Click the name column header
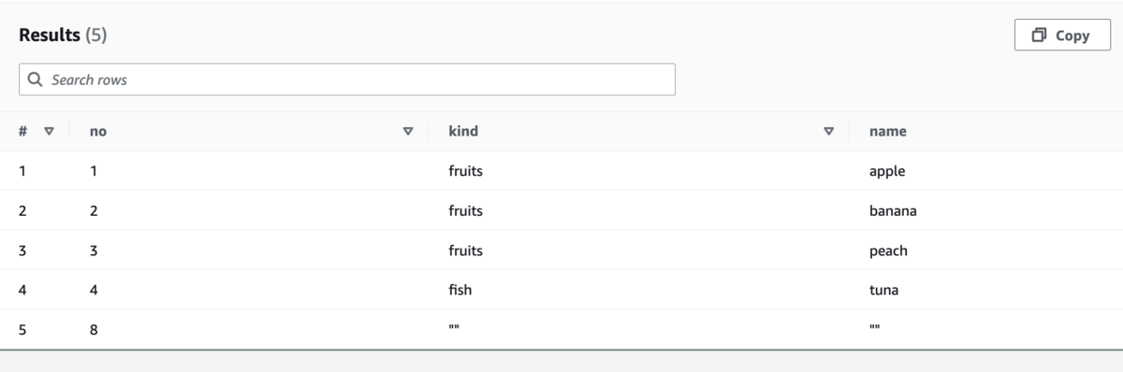 pyautogui.click(x=888, y=132)
